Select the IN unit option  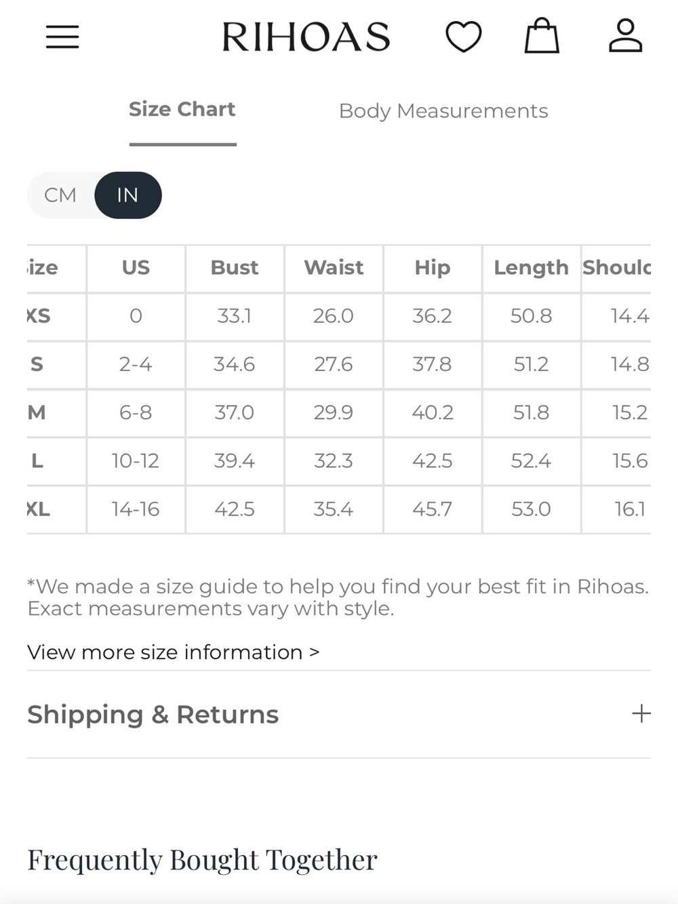coord(127,195)
